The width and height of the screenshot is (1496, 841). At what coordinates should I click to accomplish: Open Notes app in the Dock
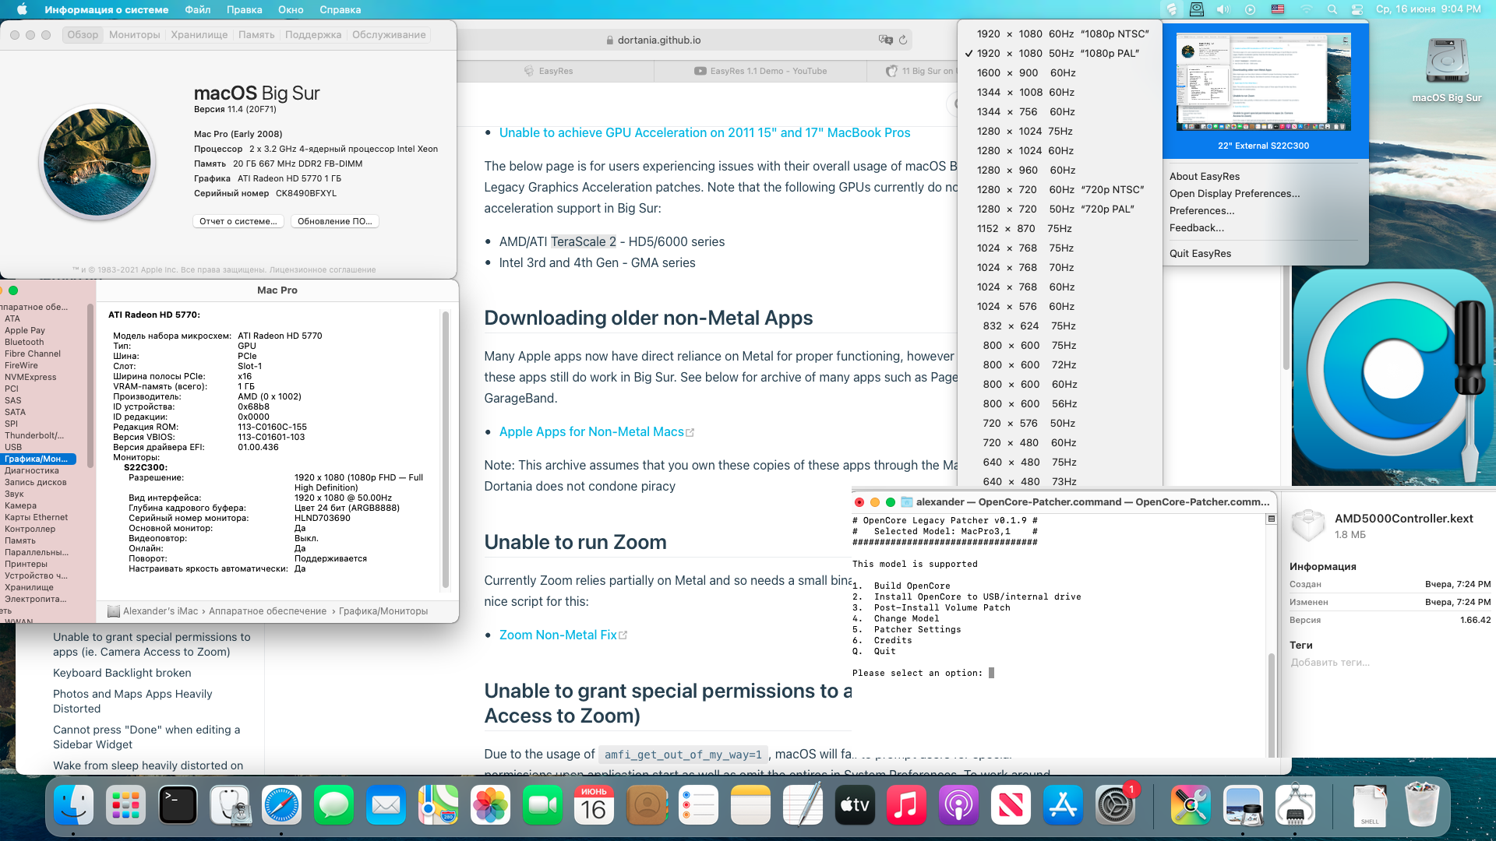pos(751,806)
